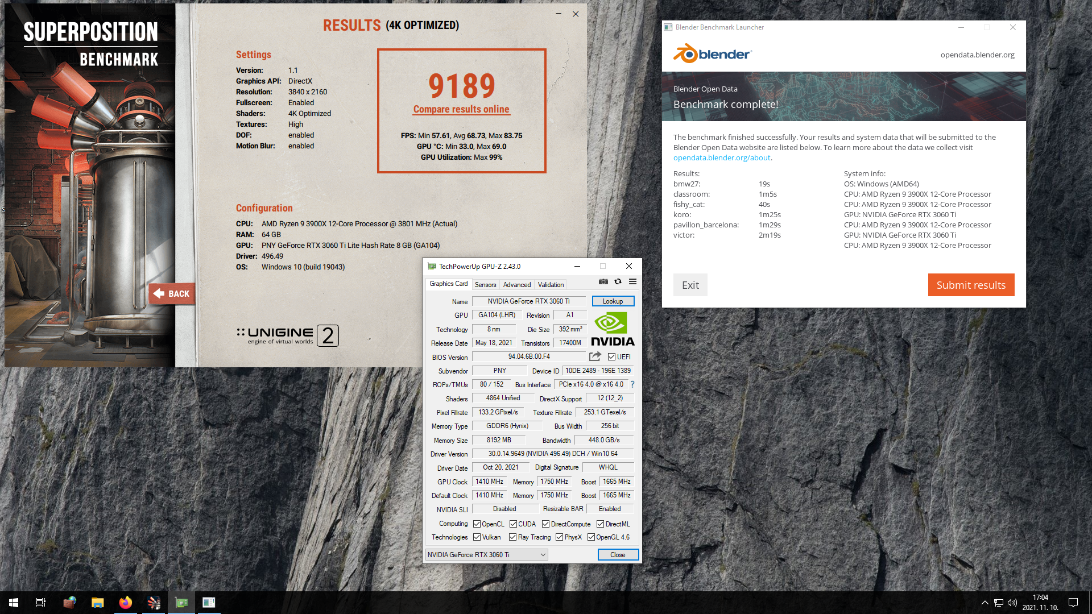Switch to the Validation tab

click(551, 285)
